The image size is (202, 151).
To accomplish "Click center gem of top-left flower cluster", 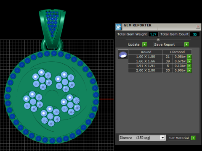I will tap(42, 80).
